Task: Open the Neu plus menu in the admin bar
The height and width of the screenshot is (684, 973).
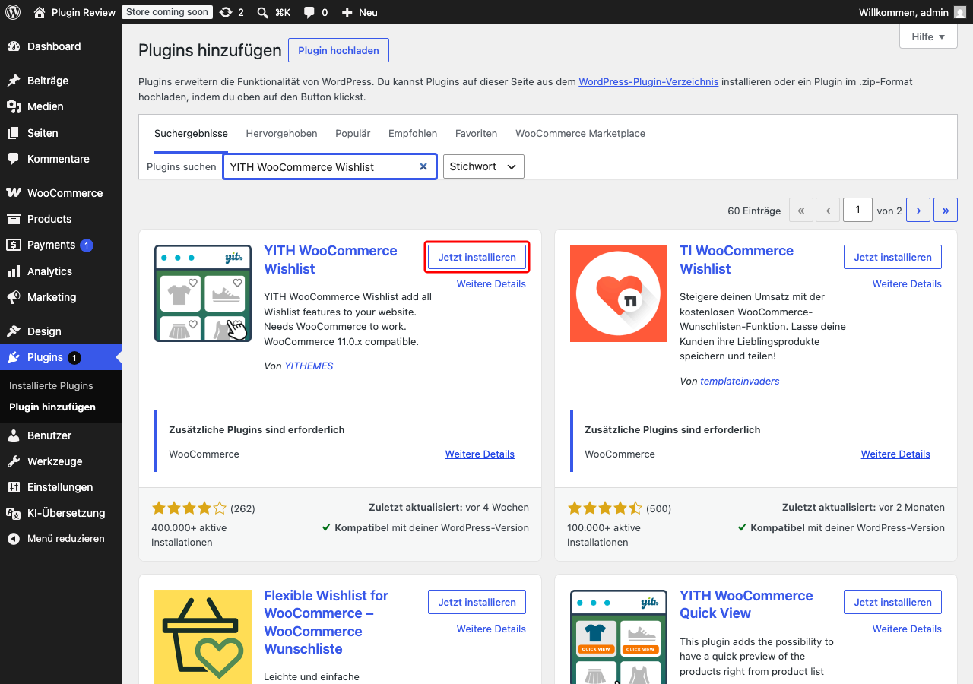Action: 360,12
